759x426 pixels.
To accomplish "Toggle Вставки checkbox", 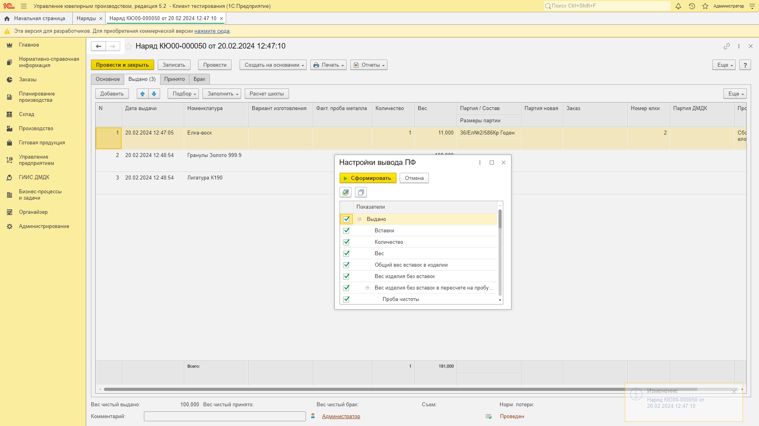I will click(x=346, y=230).
